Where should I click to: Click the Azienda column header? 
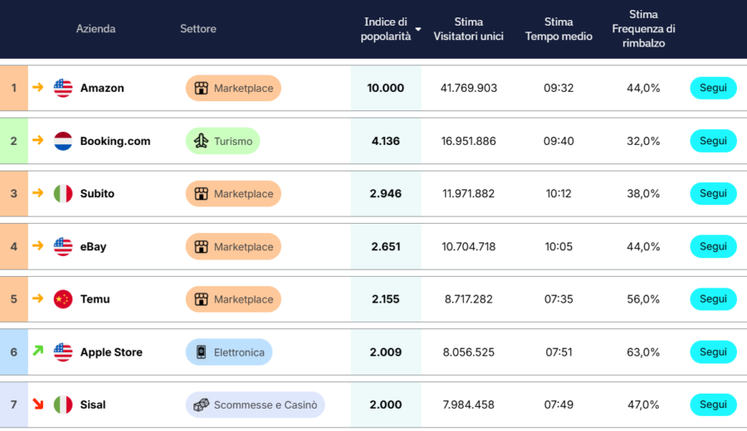click(x=95, y=29)
